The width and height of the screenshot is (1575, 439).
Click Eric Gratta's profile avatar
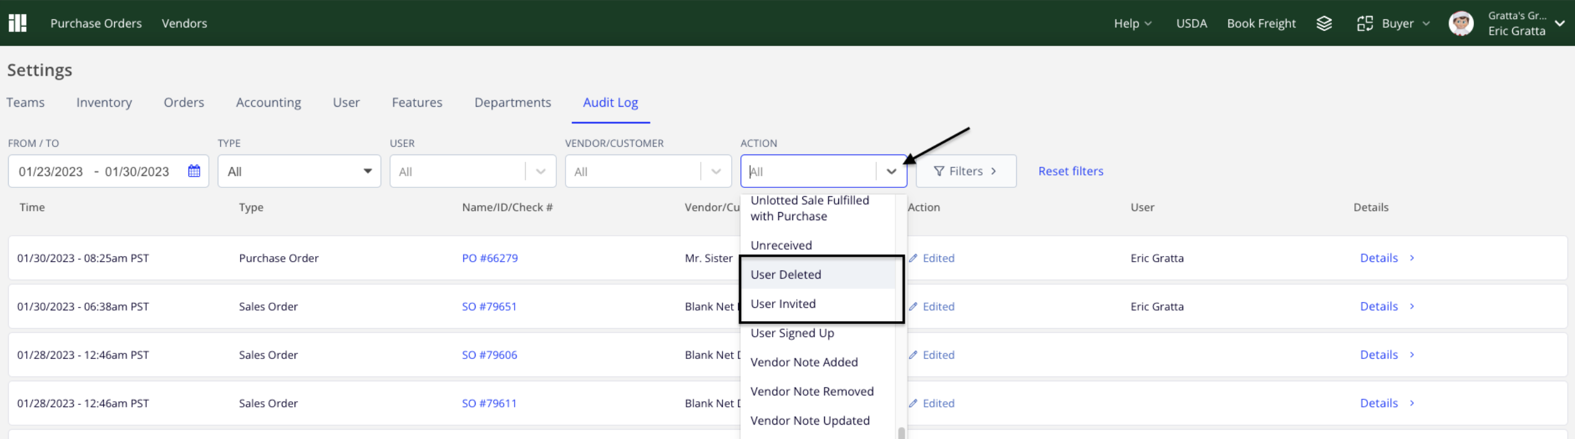1461,24
